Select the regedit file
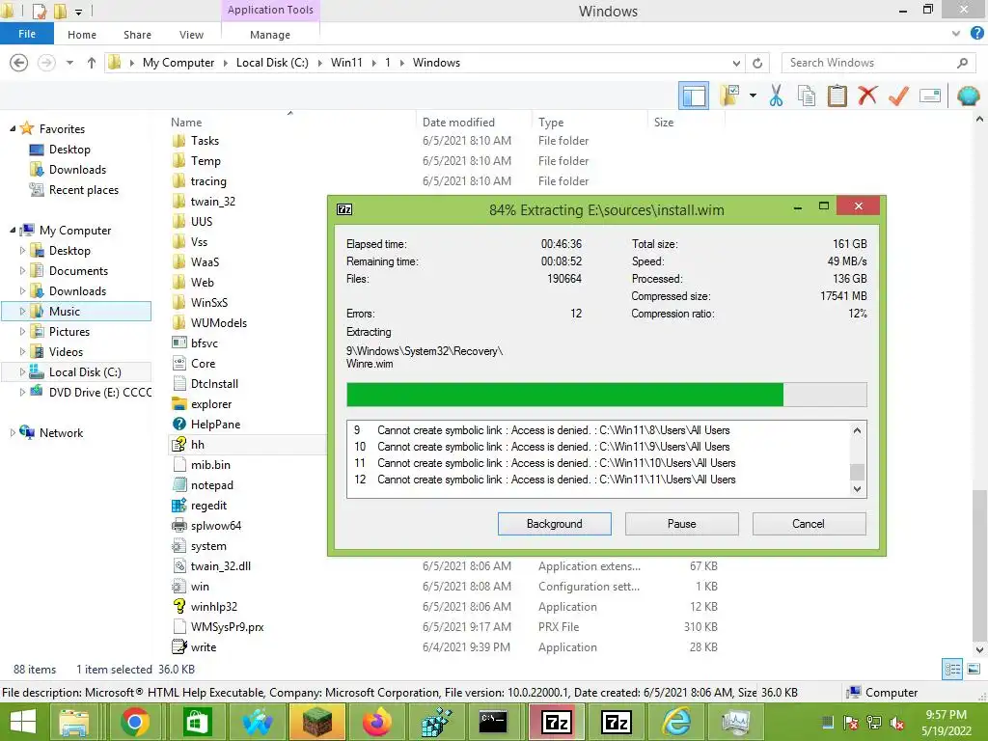Viewport: 988px width, 741px height. (208, 506)
